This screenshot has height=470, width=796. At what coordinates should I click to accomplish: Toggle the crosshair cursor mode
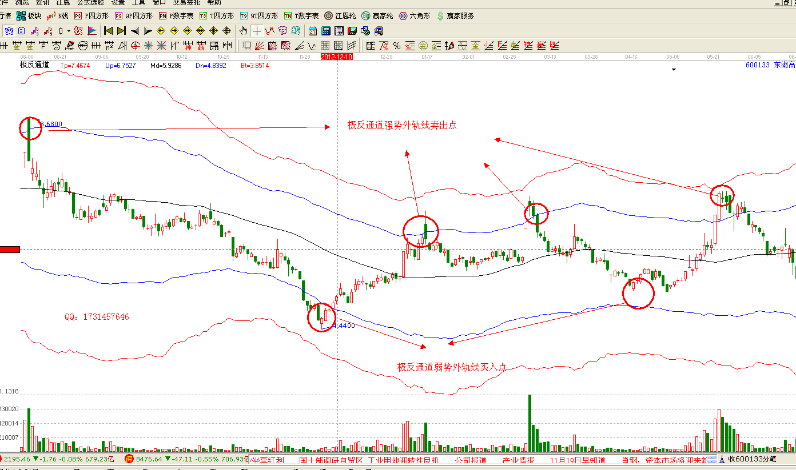point(257,31)
